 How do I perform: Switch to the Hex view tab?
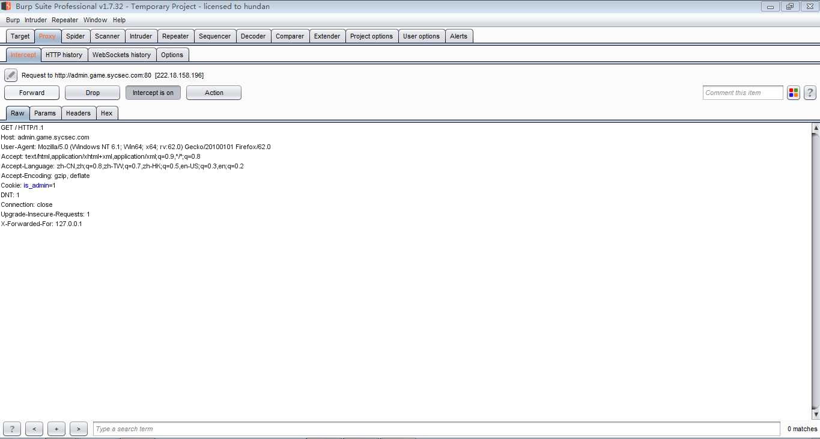coord(107,113)
